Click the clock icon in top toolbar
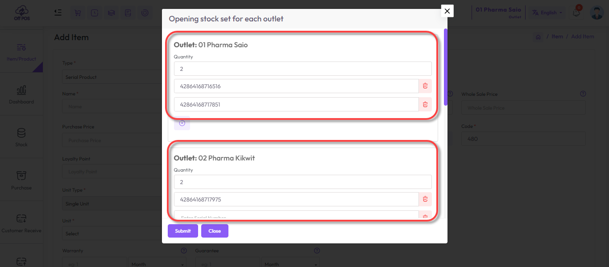The height and width of the screenshot is (267, 609). [x=94, y=12]
